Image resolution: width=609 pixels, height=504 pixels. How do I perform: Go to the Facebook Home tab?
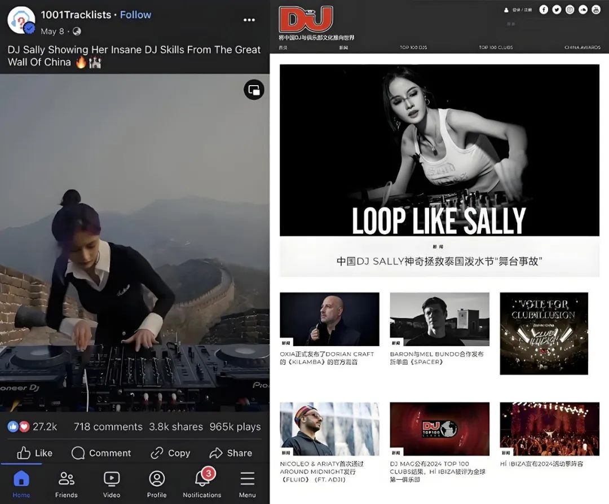click(21, 484)
